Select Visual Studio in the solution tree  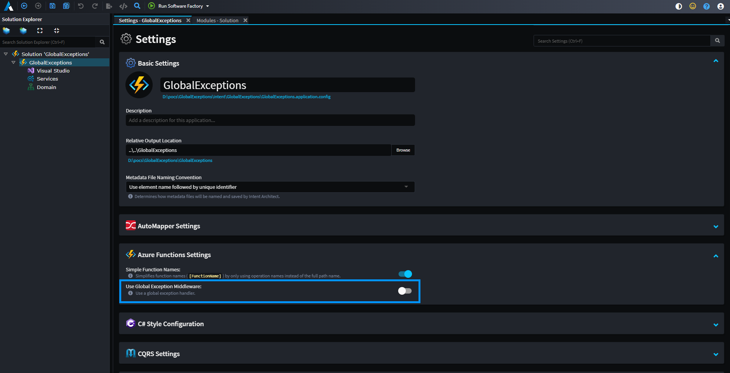pyautogui.click(x=53, y=71)
